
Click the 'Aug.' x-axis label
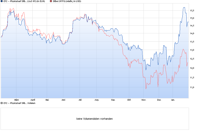pyautogui.click(x=97, y=100)
